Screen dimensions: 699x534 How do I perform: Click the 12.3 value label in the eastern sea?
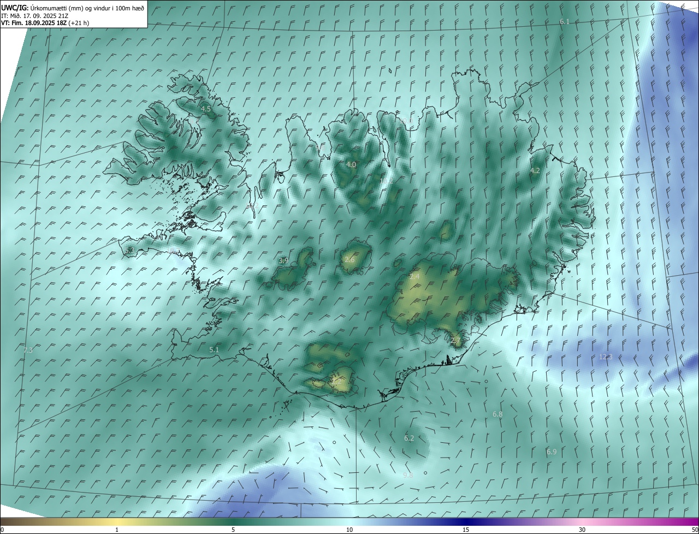pos(606,357)
